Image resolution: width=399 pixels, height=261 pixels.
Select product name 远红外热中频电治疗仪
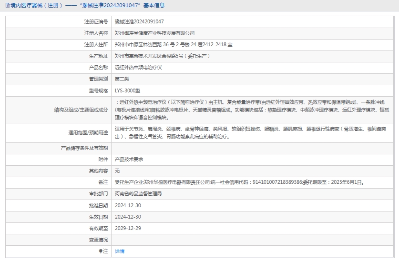click(x=138, y=67)
